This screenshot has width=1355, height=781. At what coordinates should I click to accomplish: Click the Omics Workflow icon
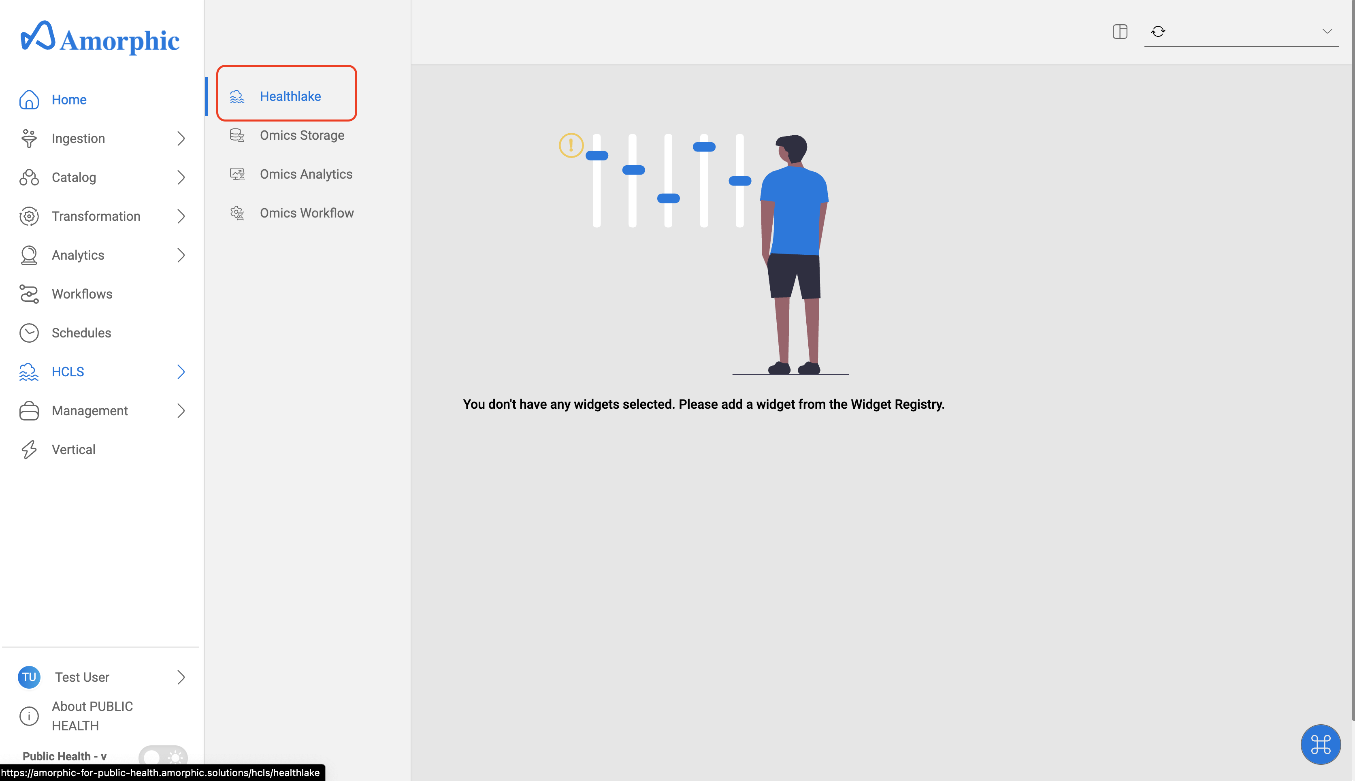[x=237, y=213]
